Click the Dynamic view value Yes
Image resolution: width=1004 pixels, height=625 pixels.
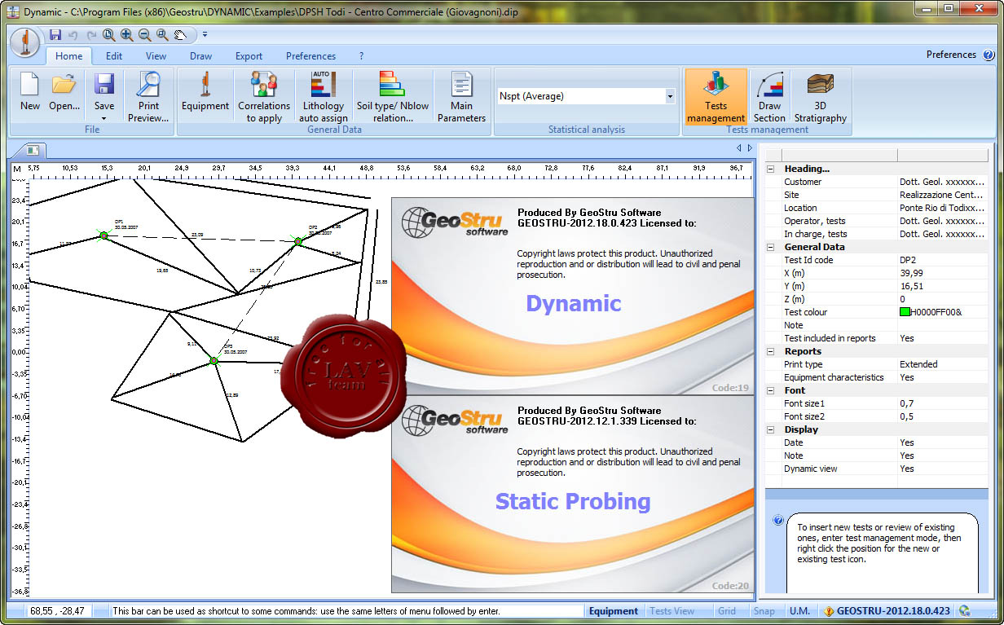943,469
